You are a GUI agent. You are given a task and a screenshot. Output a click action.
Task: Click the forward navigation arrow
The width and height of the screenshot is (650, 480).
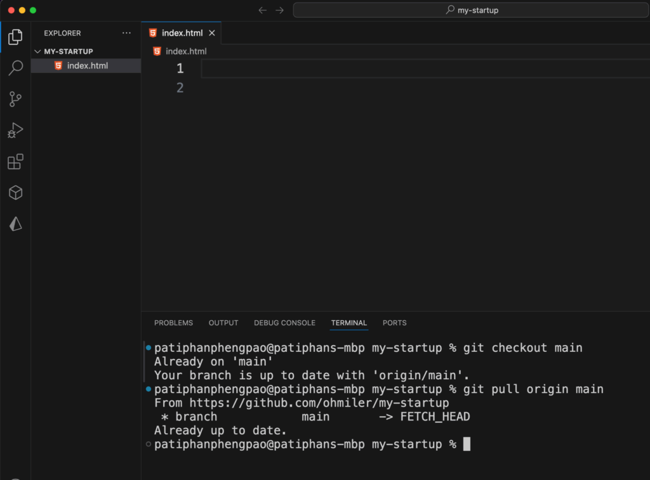(279, 10)
